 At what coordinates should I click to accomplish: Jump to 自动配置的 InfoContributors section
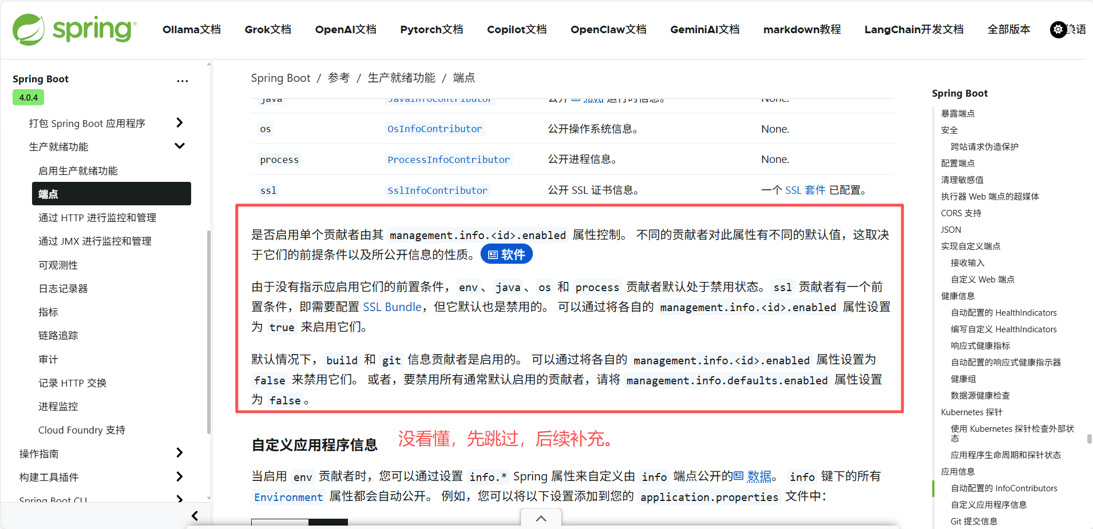point(1004,488)
